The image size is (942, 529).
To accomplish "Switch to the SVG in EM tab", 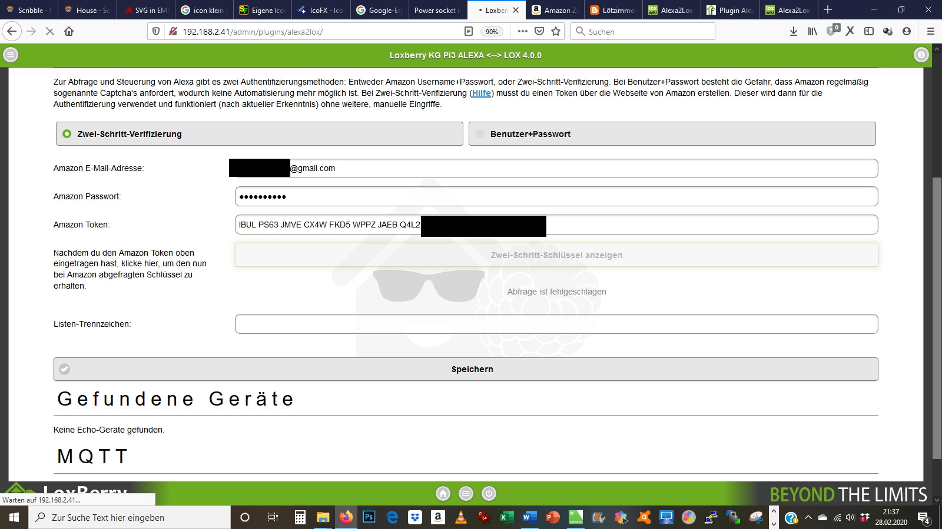I will 145,10.
